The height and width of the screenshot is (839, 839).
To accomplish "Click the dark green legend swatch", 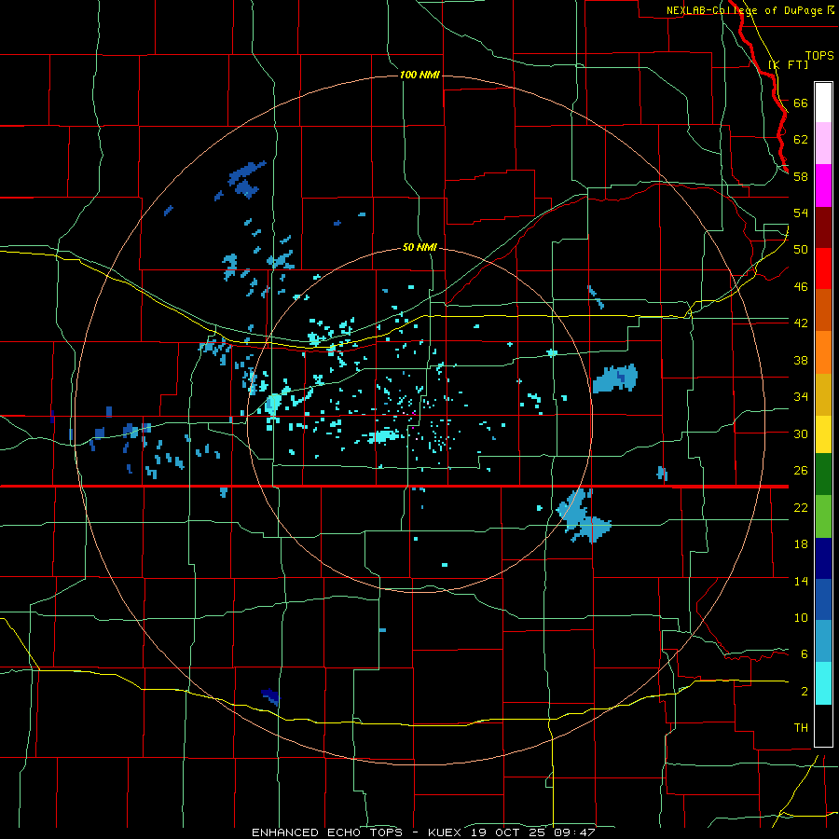I will click(823, 475).
